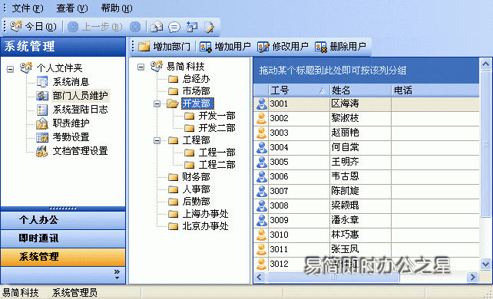
Task: Click the 总经办 folder icon
Action: (x=174, y=79)
